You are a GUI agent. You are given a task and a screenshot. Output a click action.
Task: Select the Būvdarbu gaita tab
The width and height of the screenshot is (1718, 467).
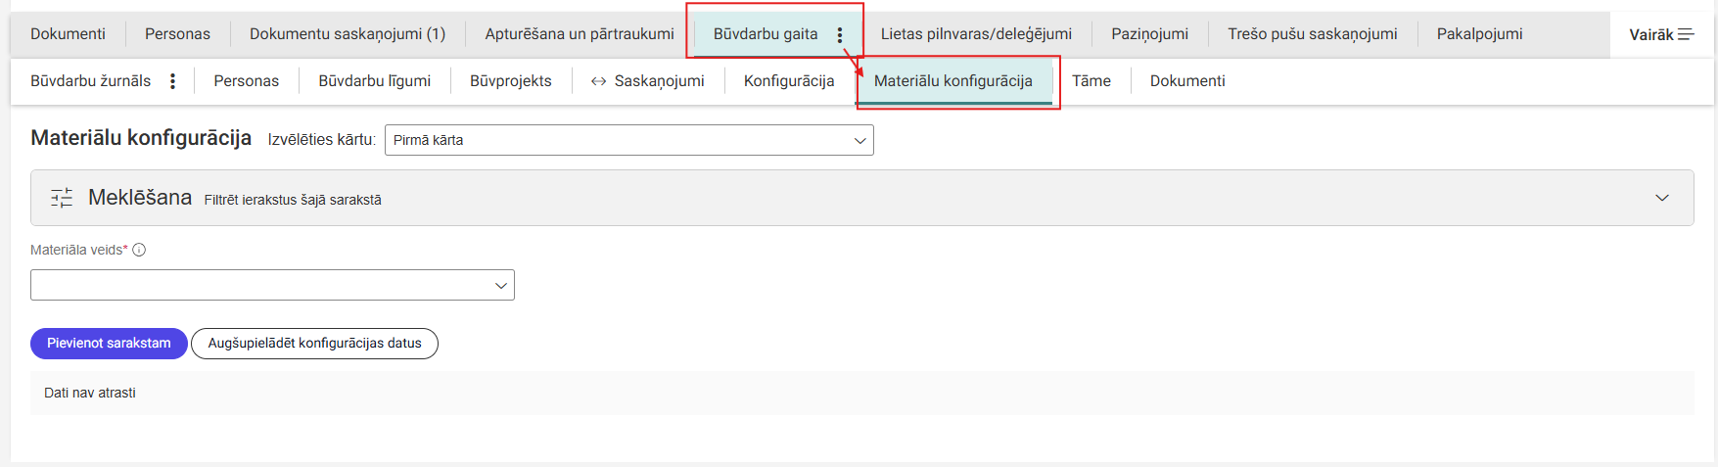point(766,34)
